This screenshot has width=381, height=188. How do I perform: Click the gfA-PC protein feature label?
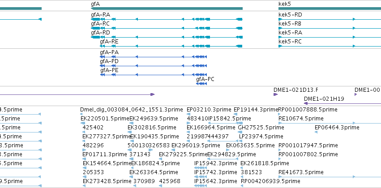pos(205,79)
